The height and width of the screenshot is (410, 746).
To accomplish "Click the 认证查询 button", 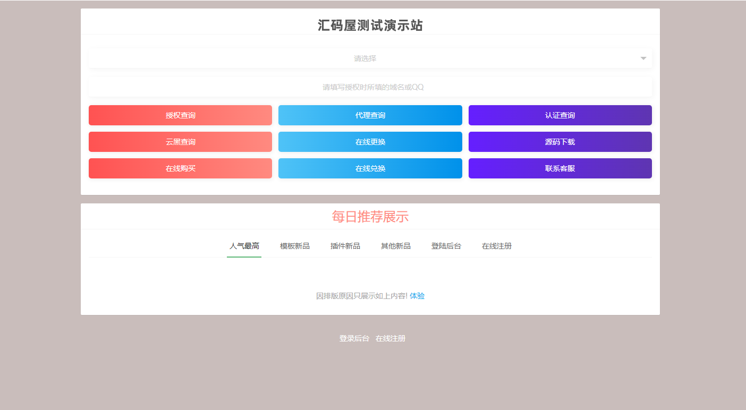I will [x=560, y=115].
